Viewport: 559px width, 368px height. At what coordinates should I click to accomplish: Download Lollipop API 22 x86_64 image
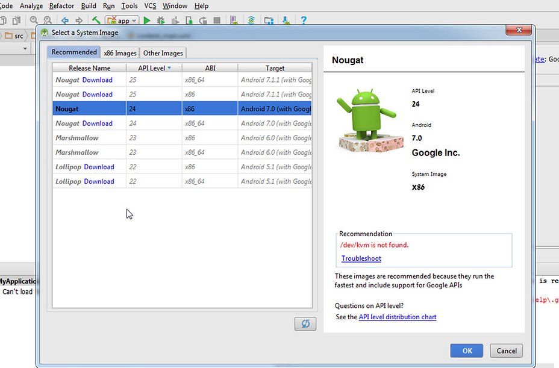point(99,181)
